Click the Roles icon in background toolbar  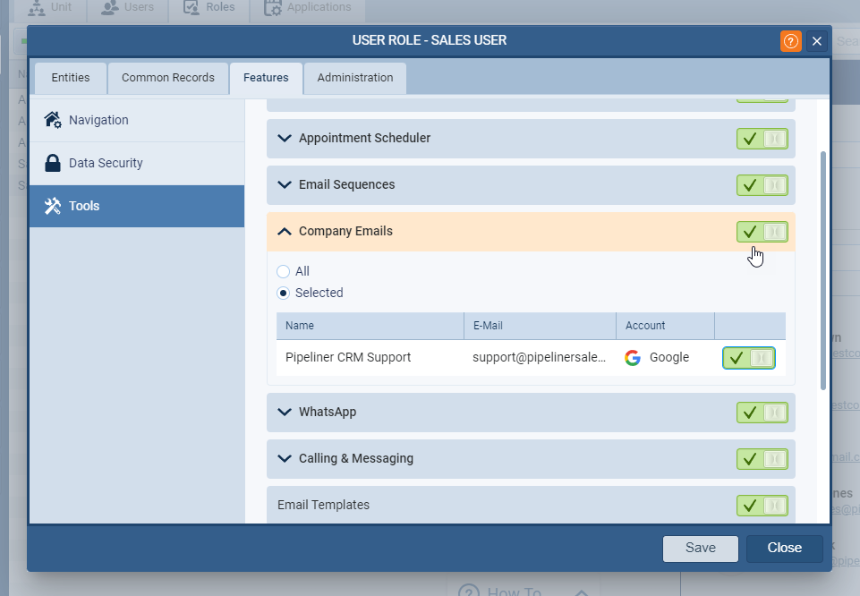point(191,7)
